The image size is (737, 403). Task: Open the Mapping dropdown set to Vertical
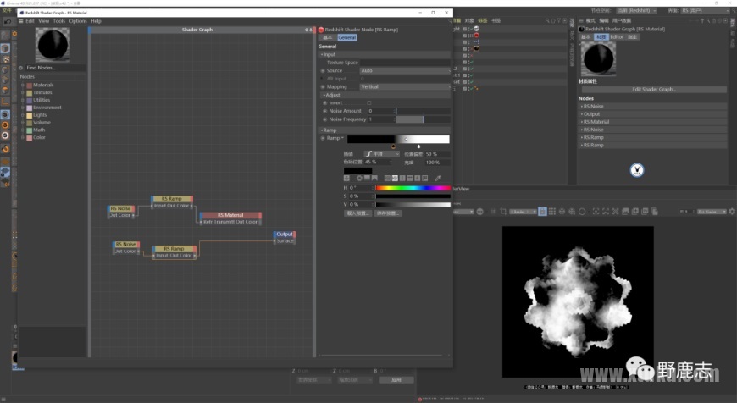405,87
